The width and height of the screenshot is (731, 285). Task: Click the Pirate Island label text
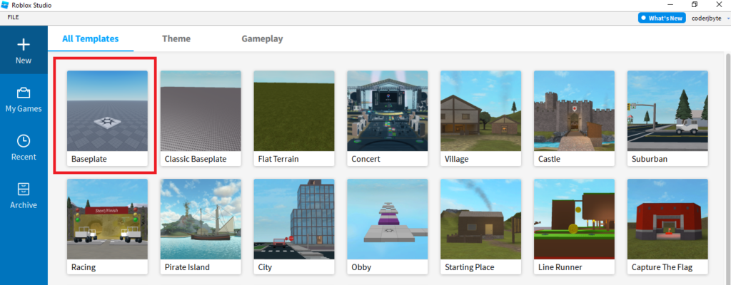[187, 268]
